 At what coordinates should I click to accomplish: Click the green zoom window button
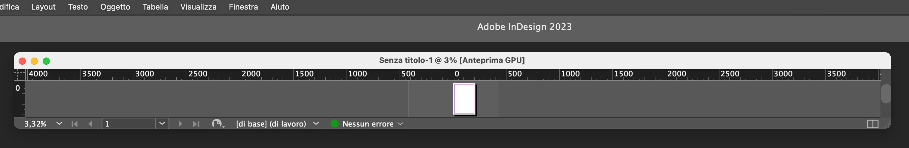pos(46,61)
